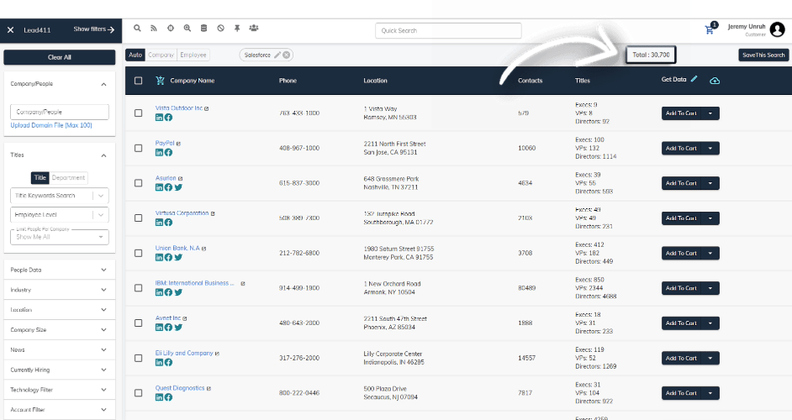Click the Jeremy Unruh profile avatar

(x=778, y=29)
